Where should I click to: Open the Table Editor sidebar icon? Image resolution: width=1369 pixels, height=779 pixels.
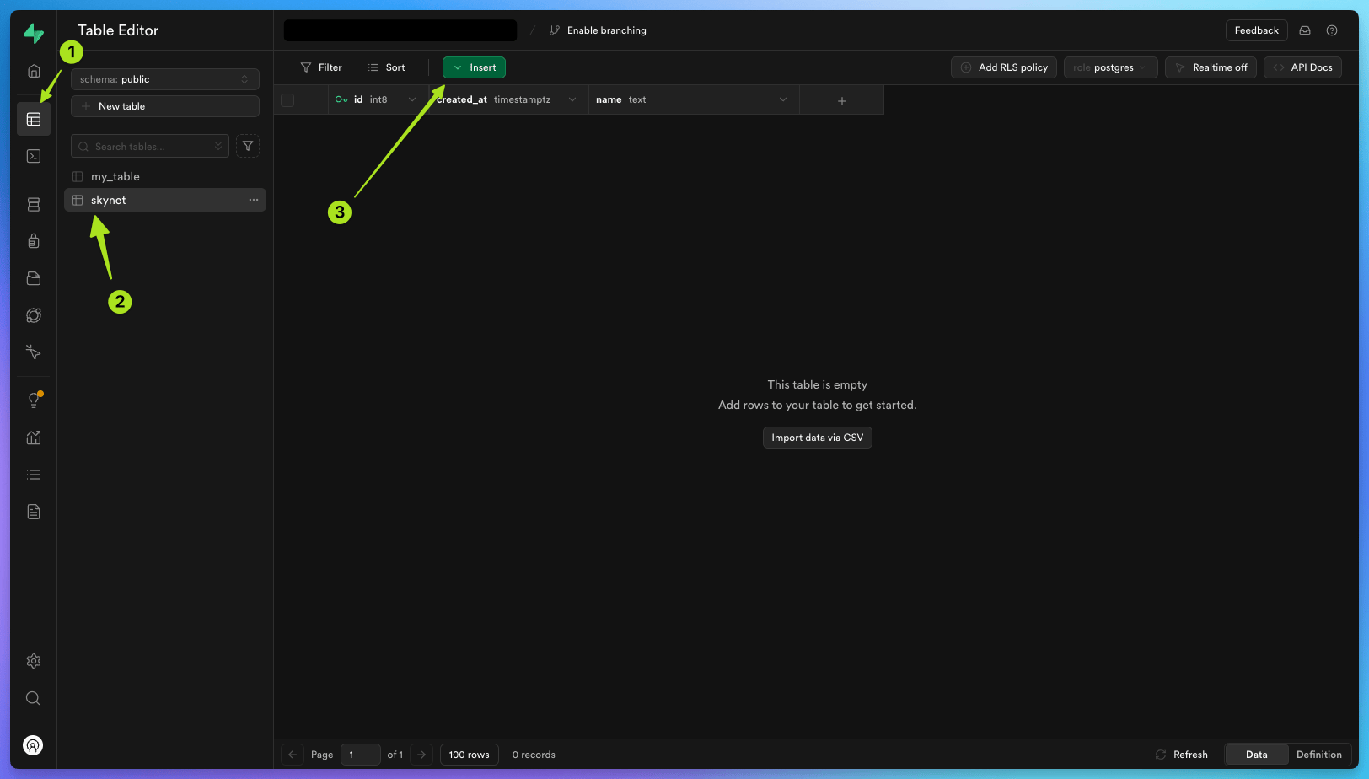(x=34, y=119)
